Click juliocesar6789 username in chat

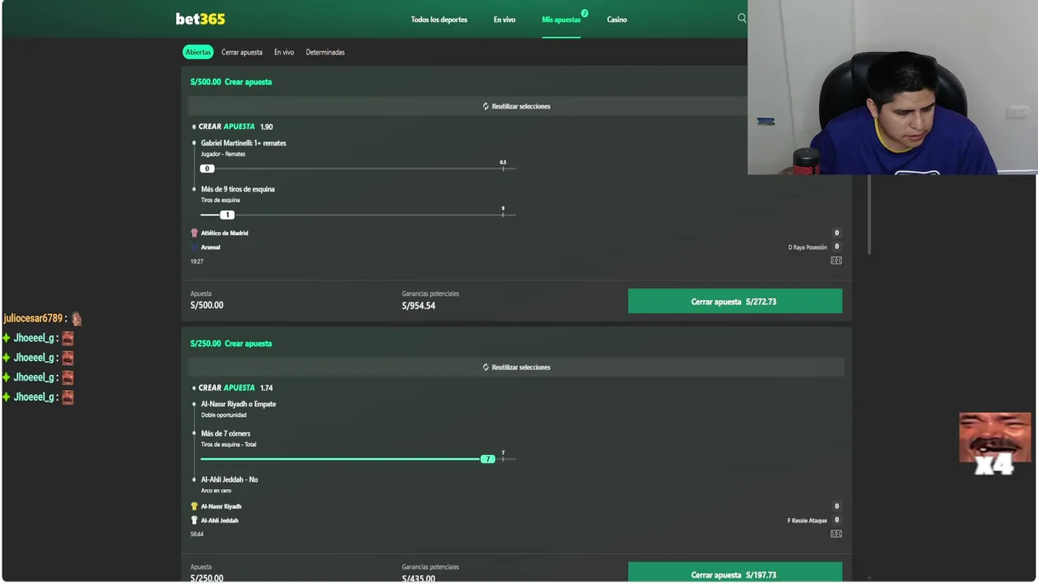click(33, 319)
